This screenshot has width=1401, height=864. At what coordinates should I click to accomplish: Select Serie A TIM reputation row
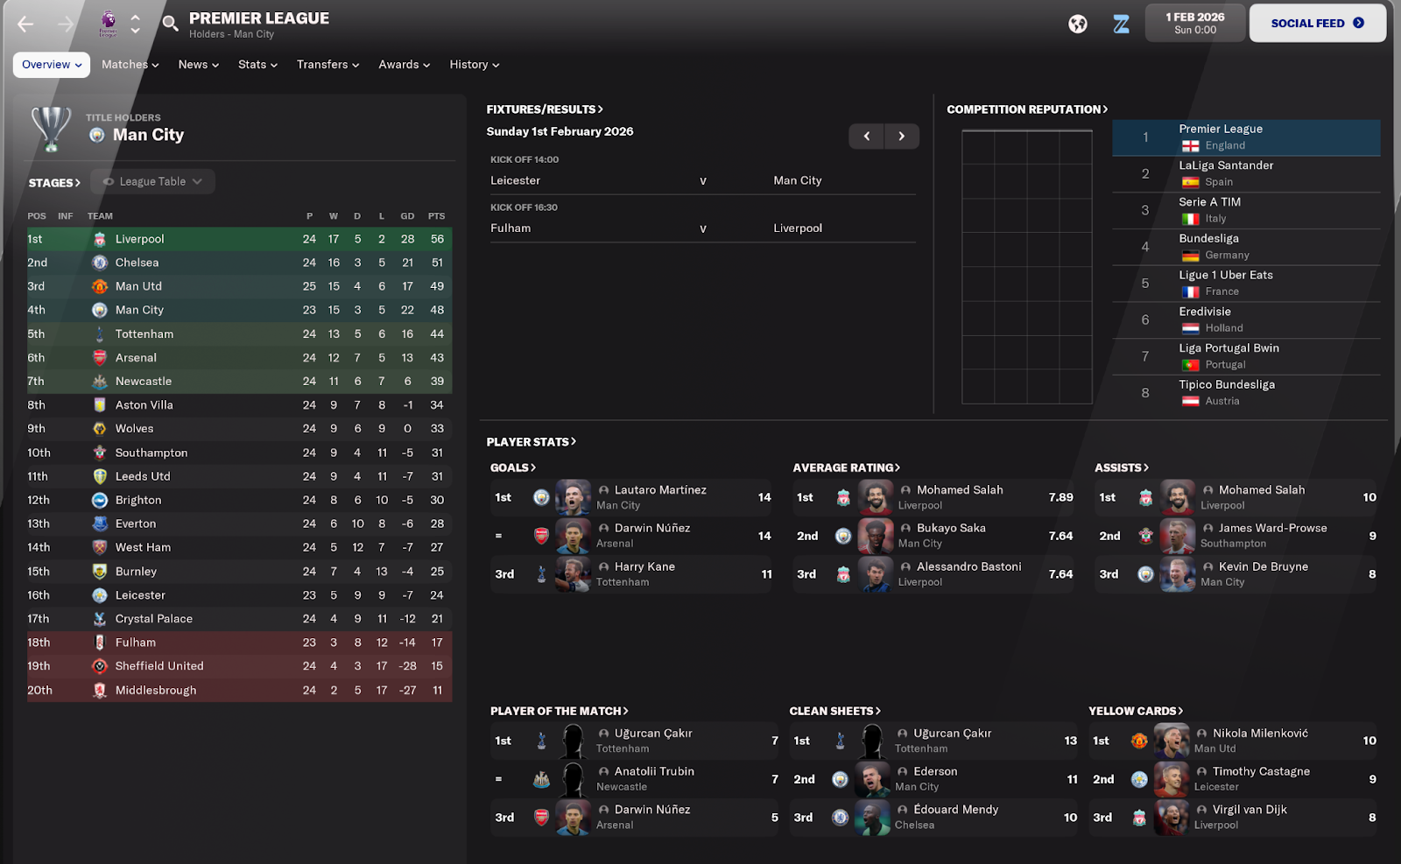tap(1246, 210)
